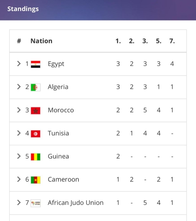Click the African Judo Union logo

36,203
